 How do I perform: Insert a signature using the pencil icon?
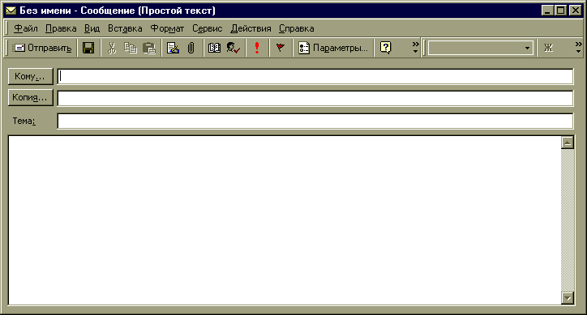click(x=173, y=48)
